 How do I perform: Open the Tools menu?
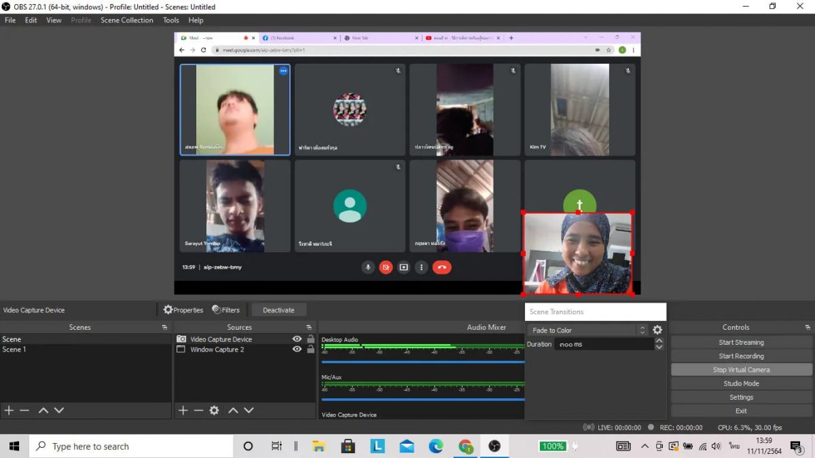click(x=171, y=20)
